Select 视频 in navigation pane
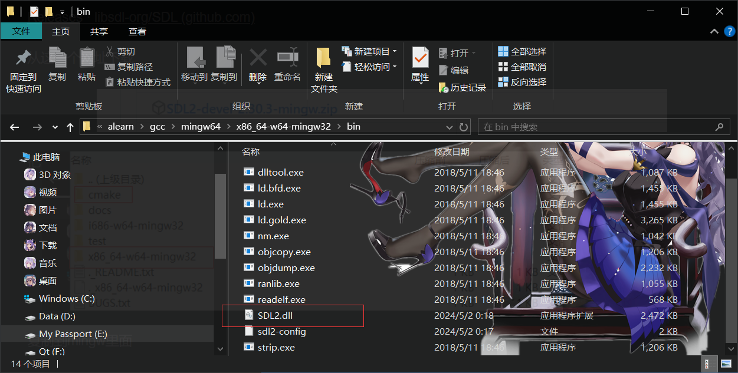Screen dimensions: 738x373 point(48,193)
